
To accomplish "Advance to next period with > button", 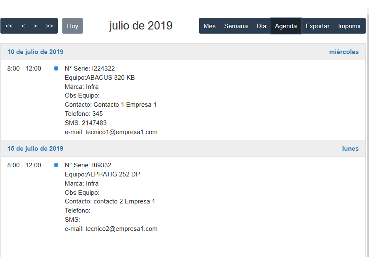I will click(35, 26).
